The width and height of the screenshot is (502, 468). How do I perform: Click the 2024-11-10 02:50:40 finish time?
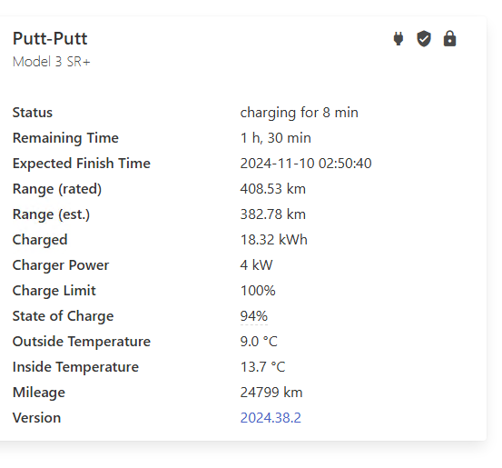point(306,164)
